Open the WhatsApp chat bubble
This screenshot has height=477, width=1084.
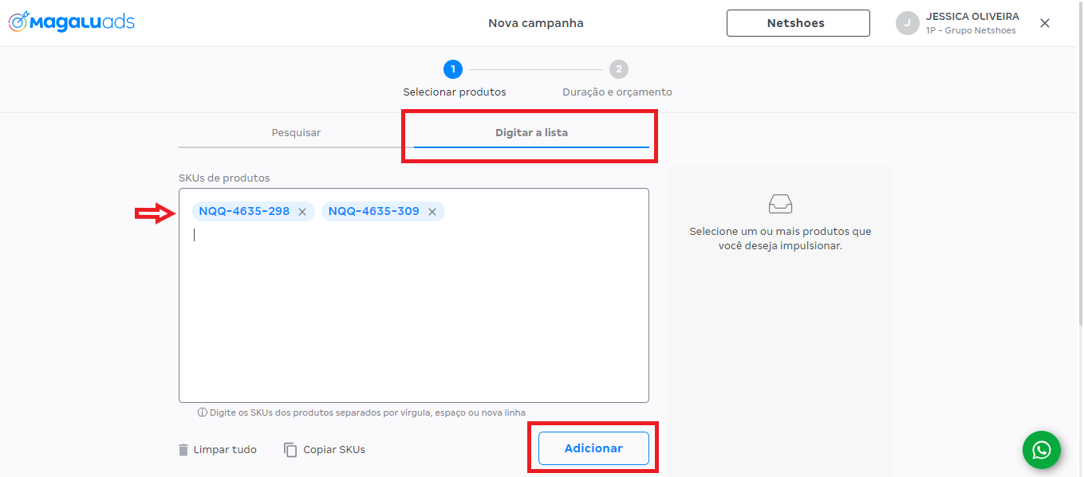(1041, 450)
